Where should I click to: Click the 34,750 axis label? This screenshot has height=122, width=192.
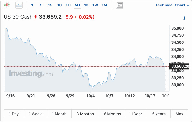click(x=177, y=35)
